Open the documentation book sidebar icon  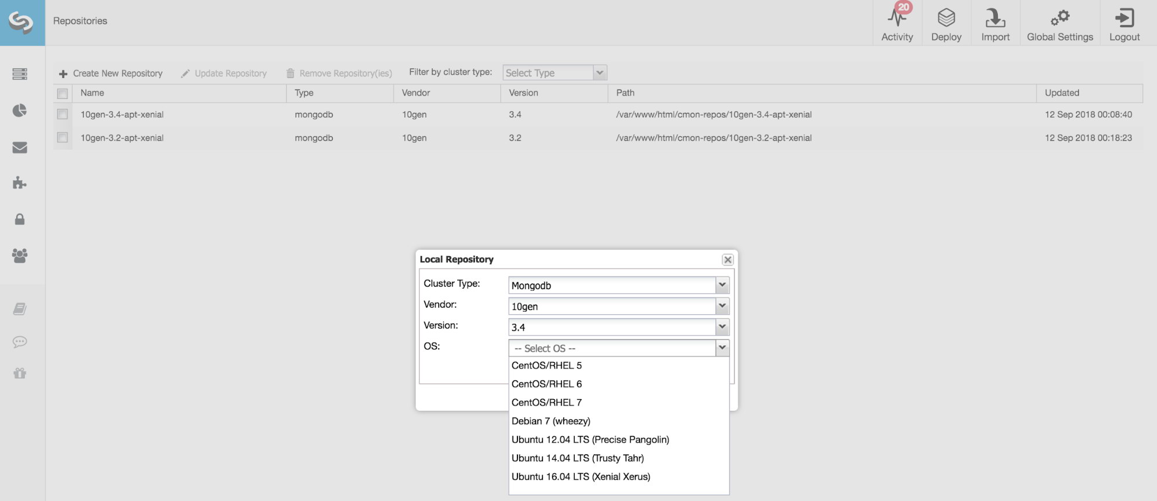20,309
